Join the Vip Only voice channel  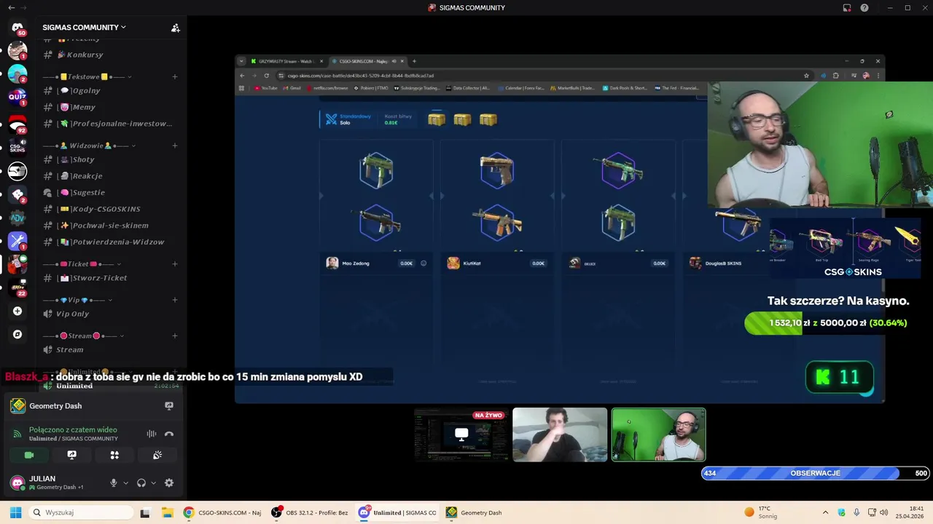point(109,314)
